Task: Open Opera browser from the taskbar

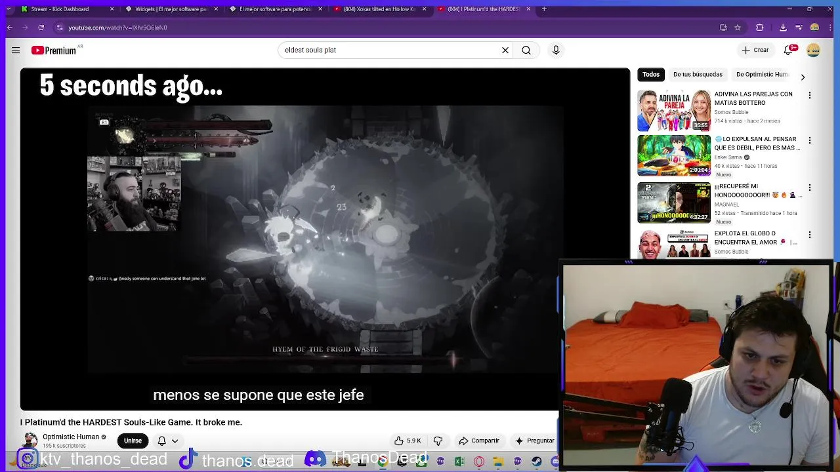Action: (479, 462)
